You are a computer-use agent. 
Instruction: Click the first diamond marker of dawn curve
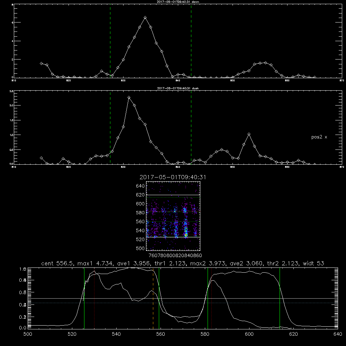point(41,63)
